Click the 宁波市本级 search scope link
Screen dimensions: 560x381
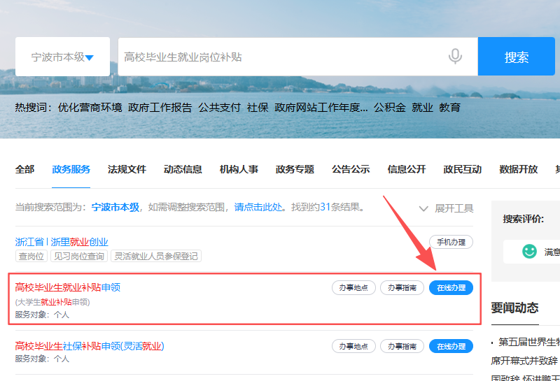pos(115,207)
